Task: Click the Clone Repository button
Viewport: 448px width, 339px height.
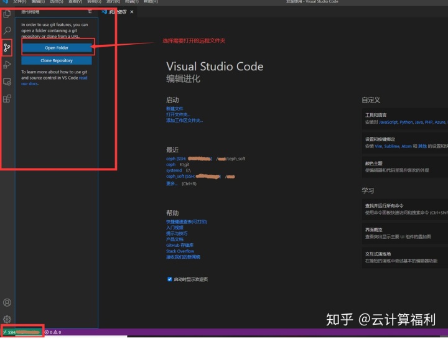Action: [x=57, y=60]
